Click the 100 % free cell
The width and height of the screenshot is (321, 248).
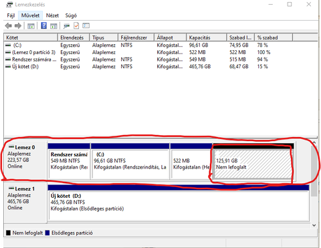click(264, 52)
